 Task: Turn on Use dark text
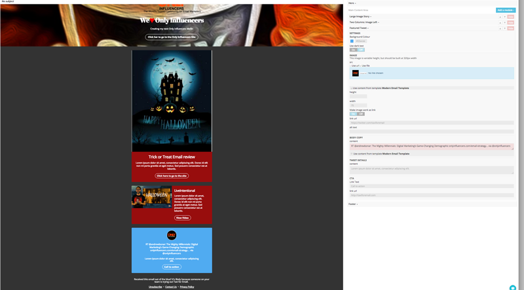point(353,50)
